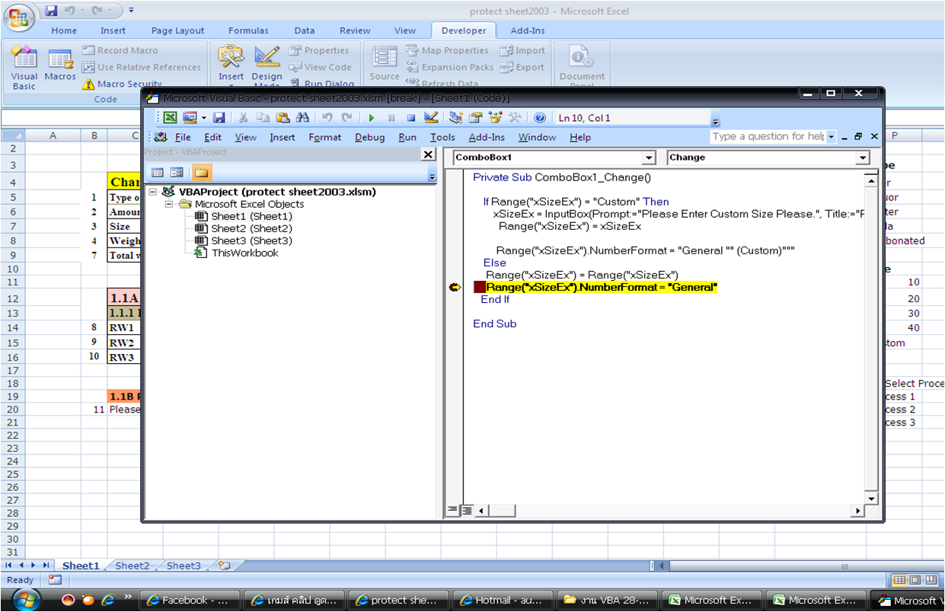Switch to Full Module View button
This screenshot has width=945, height=612.
coord(467,510)
